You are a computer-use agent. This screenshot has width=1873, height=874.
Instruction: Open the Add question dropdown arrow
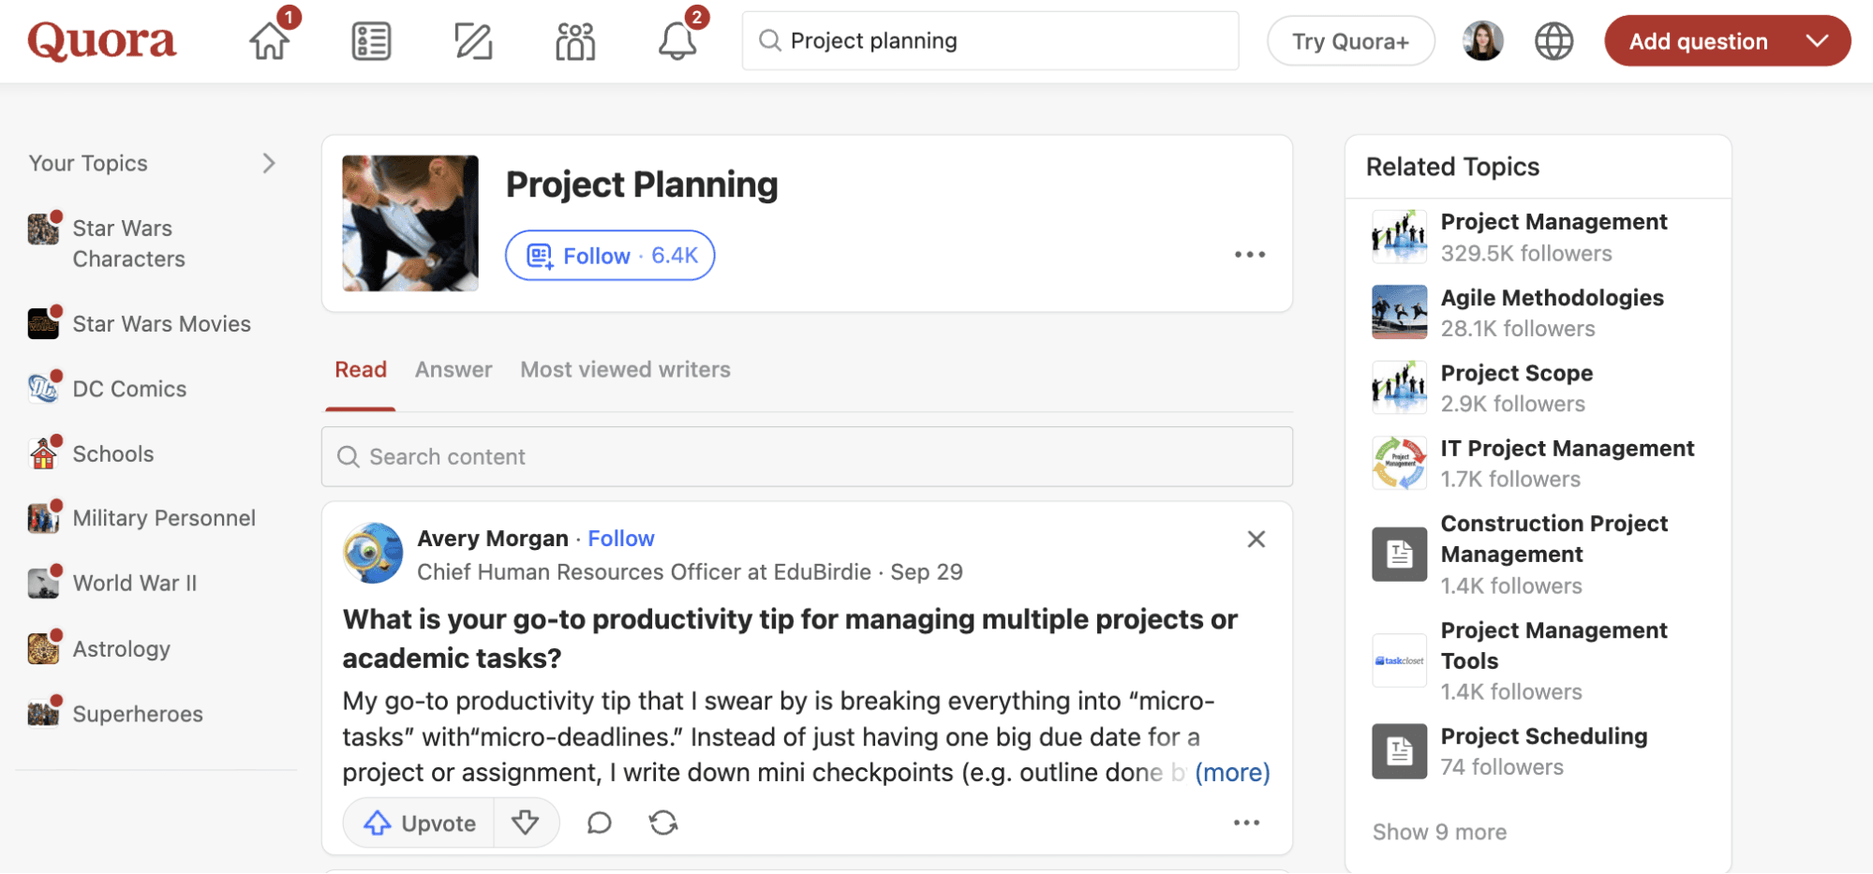point(1817,41)
